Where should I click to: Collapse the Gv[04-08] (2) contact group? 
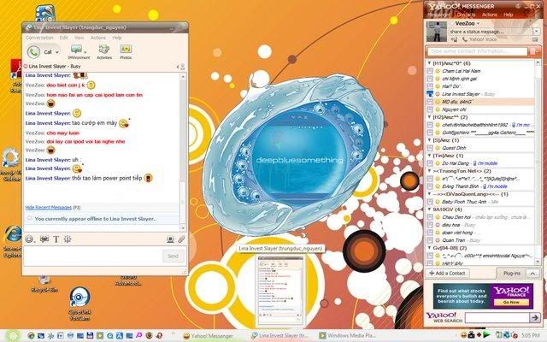[429, 248]
